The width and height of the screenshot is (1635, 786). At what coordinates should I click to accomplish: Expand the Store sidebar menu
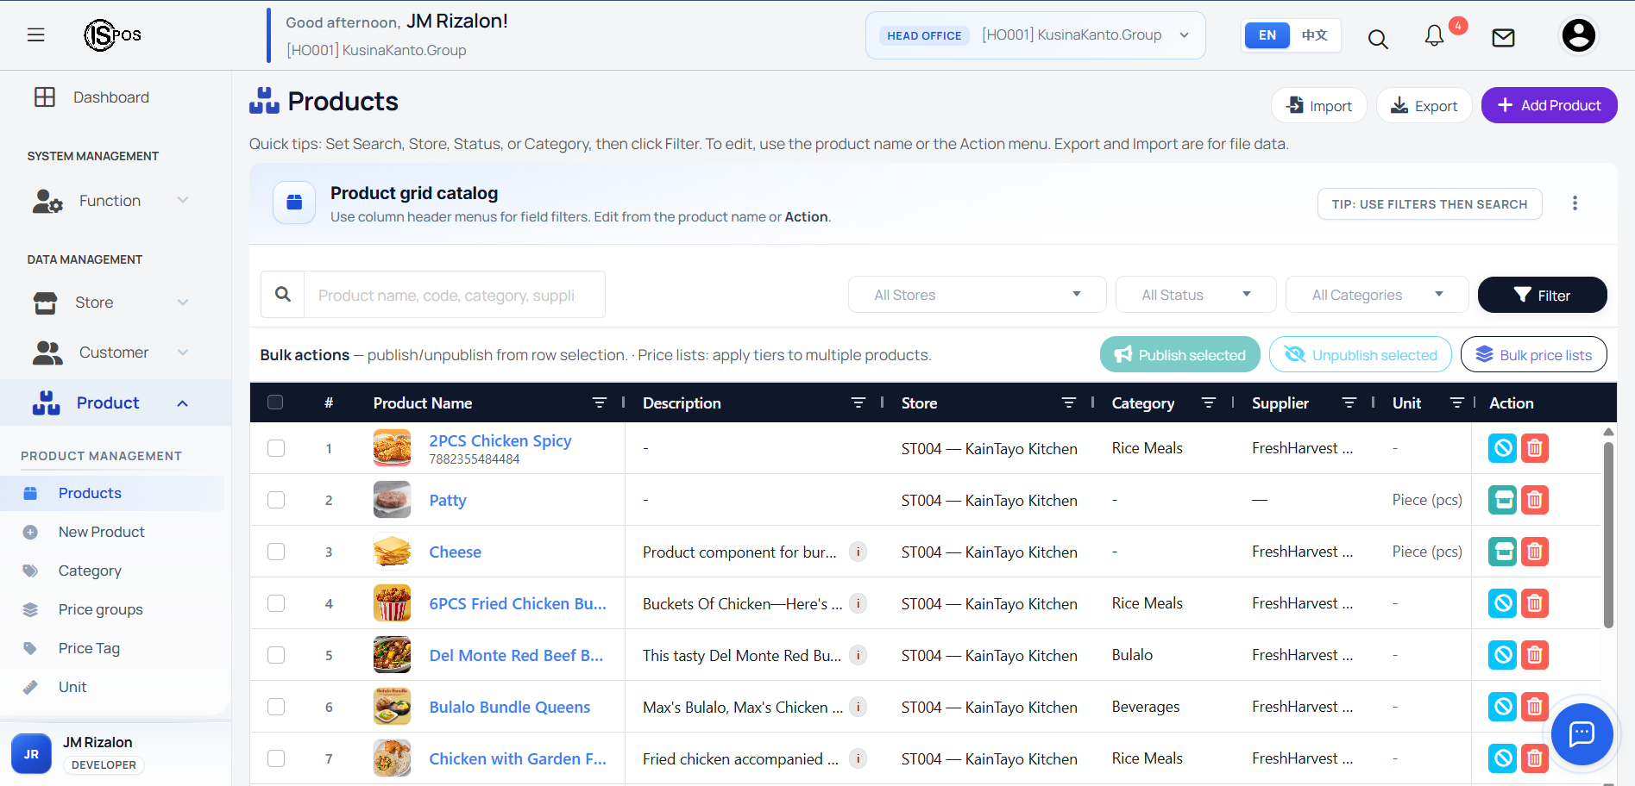[110, 303]
